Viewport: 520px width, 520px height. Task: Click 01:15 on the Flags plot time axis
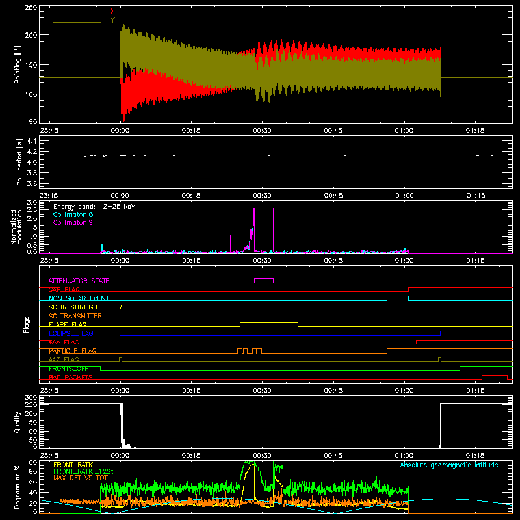475,391
